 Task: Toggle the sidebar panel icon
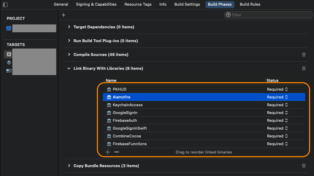coord(5,5)
